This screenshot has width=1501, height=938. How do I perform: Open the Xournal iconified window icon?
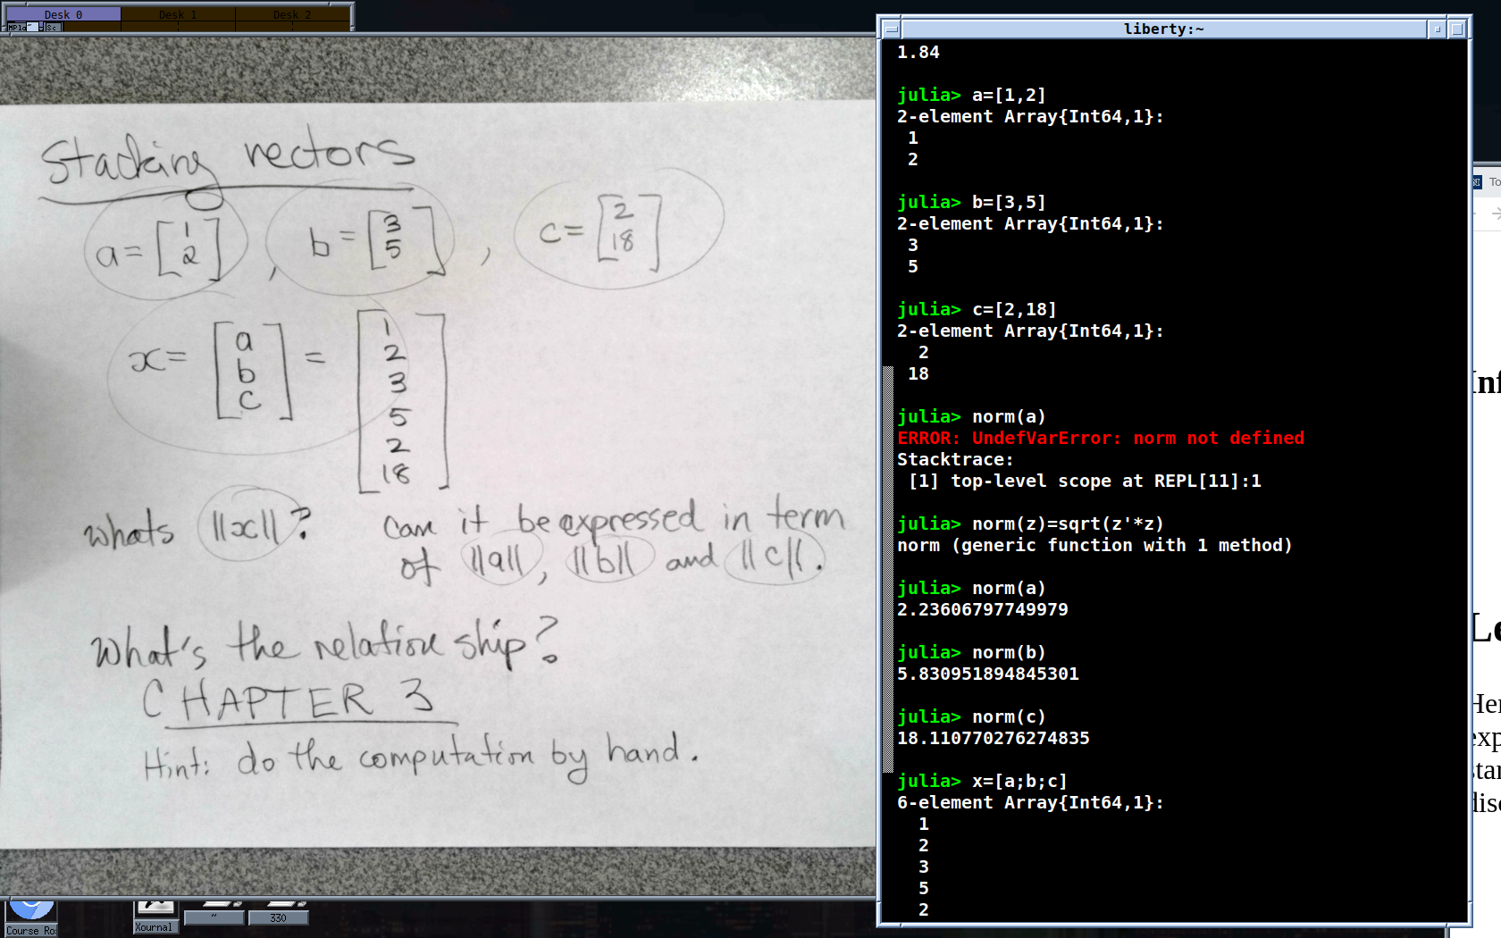(x=155, y=908)
